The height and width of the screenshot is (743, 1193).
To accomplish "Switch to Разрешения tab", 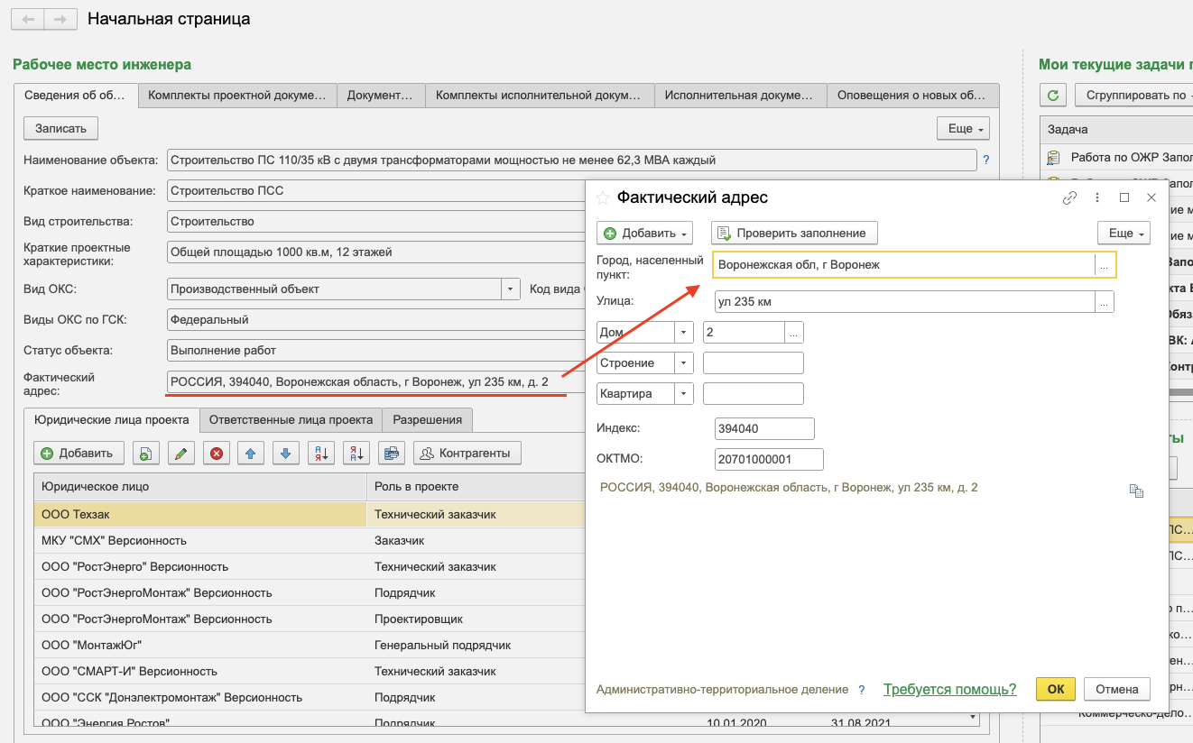I will tap(428, 419).
